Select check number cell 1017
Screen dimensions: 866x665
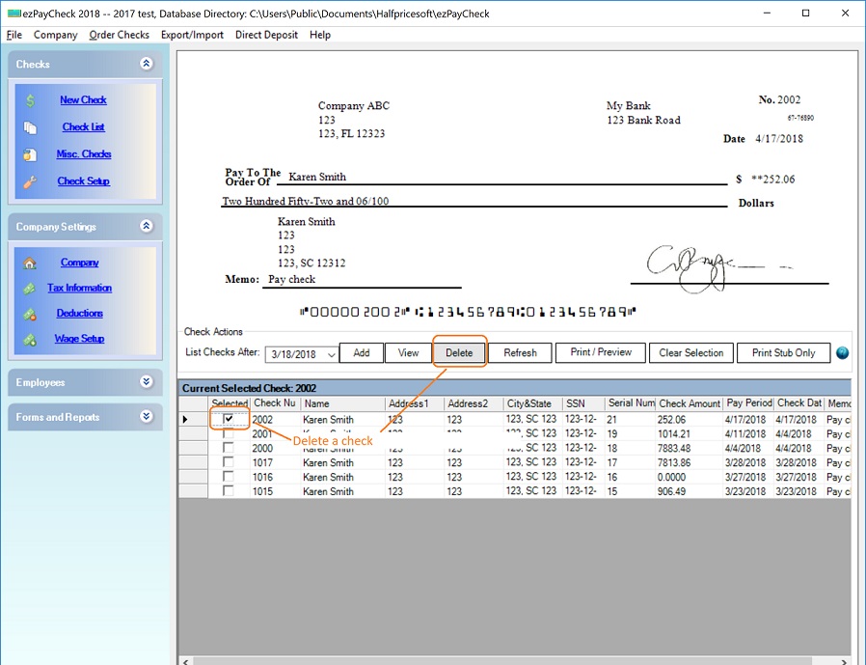click(x=275, y=462)
